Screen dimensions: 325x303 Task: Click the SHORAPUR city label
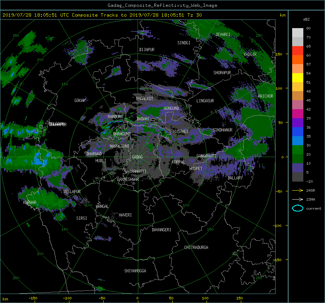point(222,72)
